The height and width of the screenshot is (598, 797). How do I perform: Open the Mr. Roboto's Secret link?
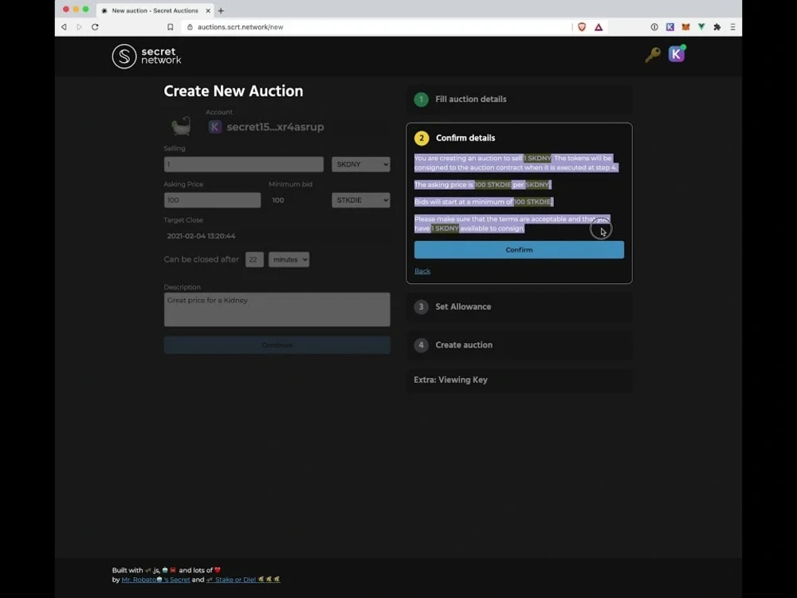point(155,579)
